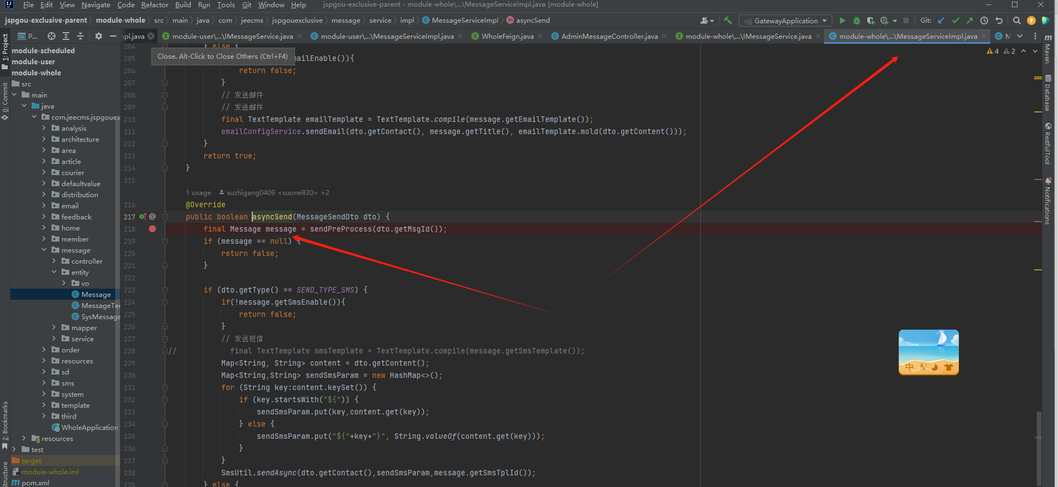Click the Git update project blue arrow
1058x487 pixels.
point(941,20)
